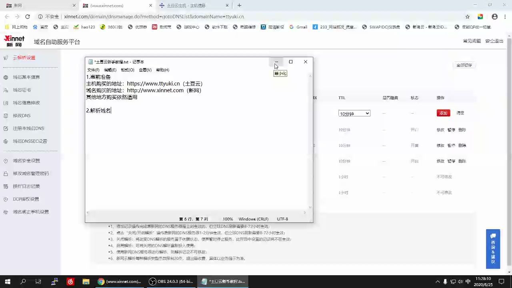Open the 帮助(H) menu in Notepad
This screenshot has height=288, width=512.
coord(162,70)
